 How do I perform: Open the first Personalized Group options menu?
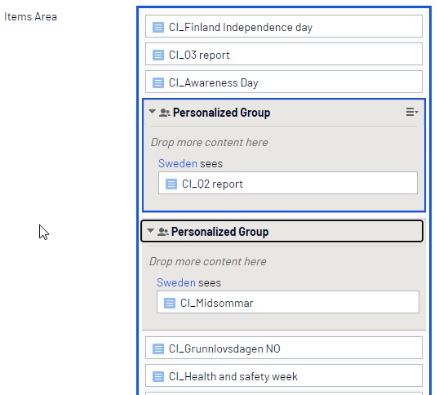pyautogui.click(x=412, y=112)
